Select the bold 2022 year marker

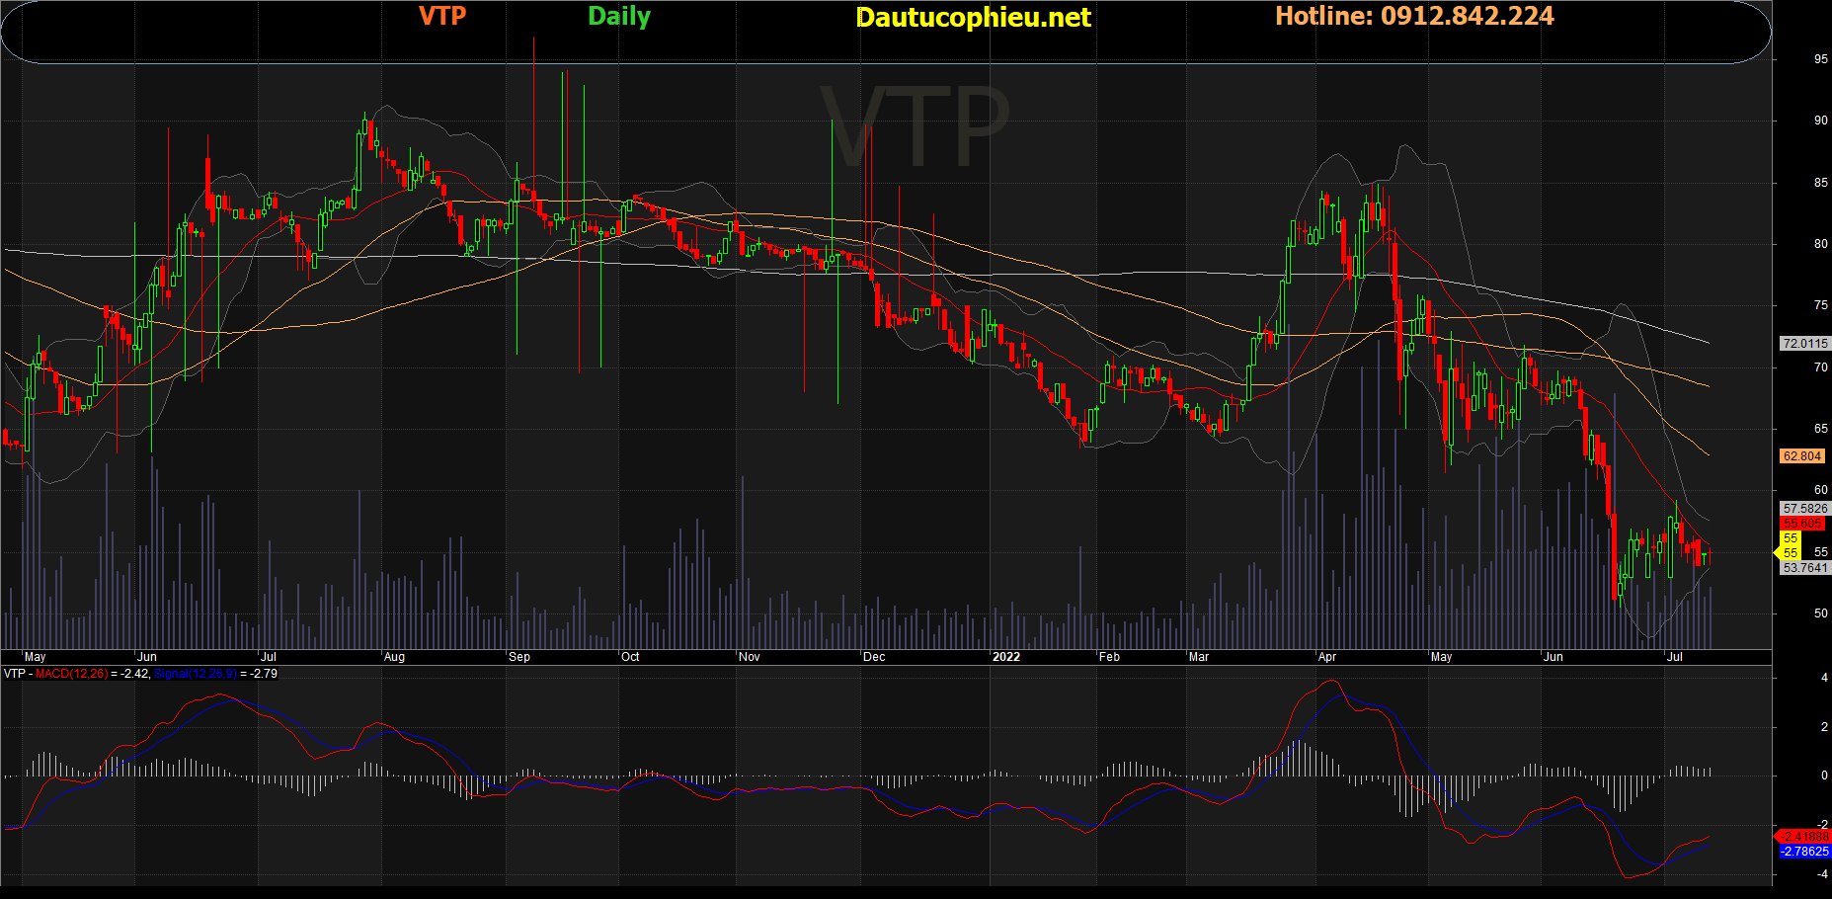tap(1006, 657)
